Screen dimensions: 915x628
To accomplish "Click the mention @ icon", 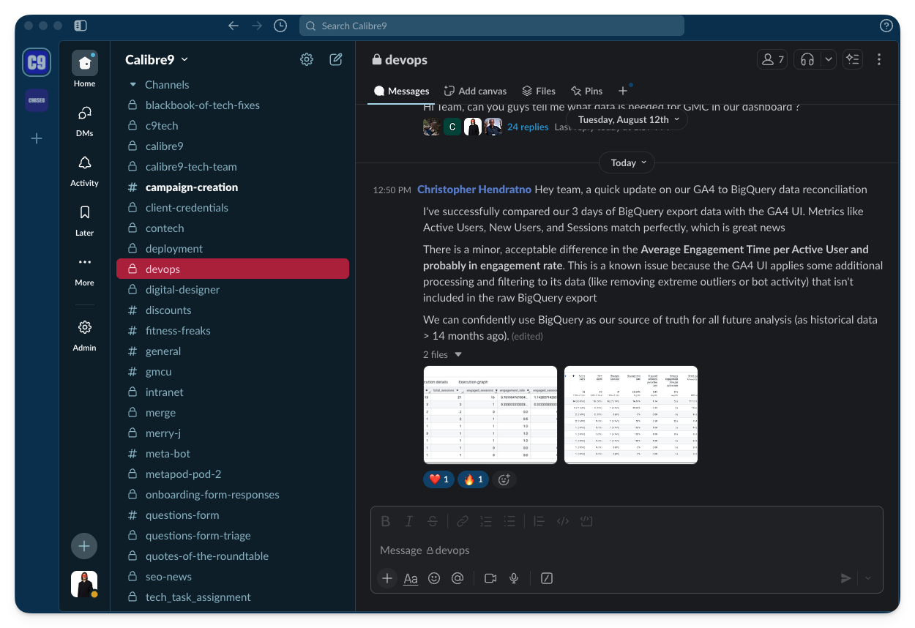I will pyautogui.click(x=457, y=578).
